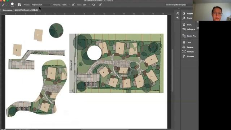Toggle pressure control for opacity
This screenshot has height=130, width=231.
[x=73, y=5]
